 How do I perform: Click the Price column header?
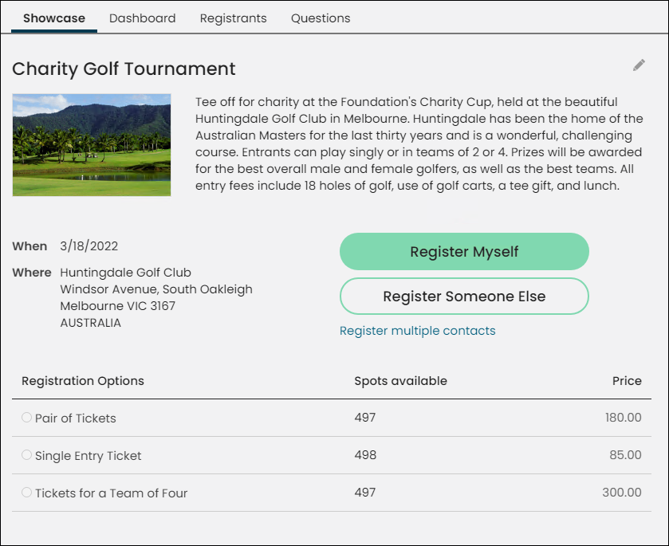click(x=627, y=381)
